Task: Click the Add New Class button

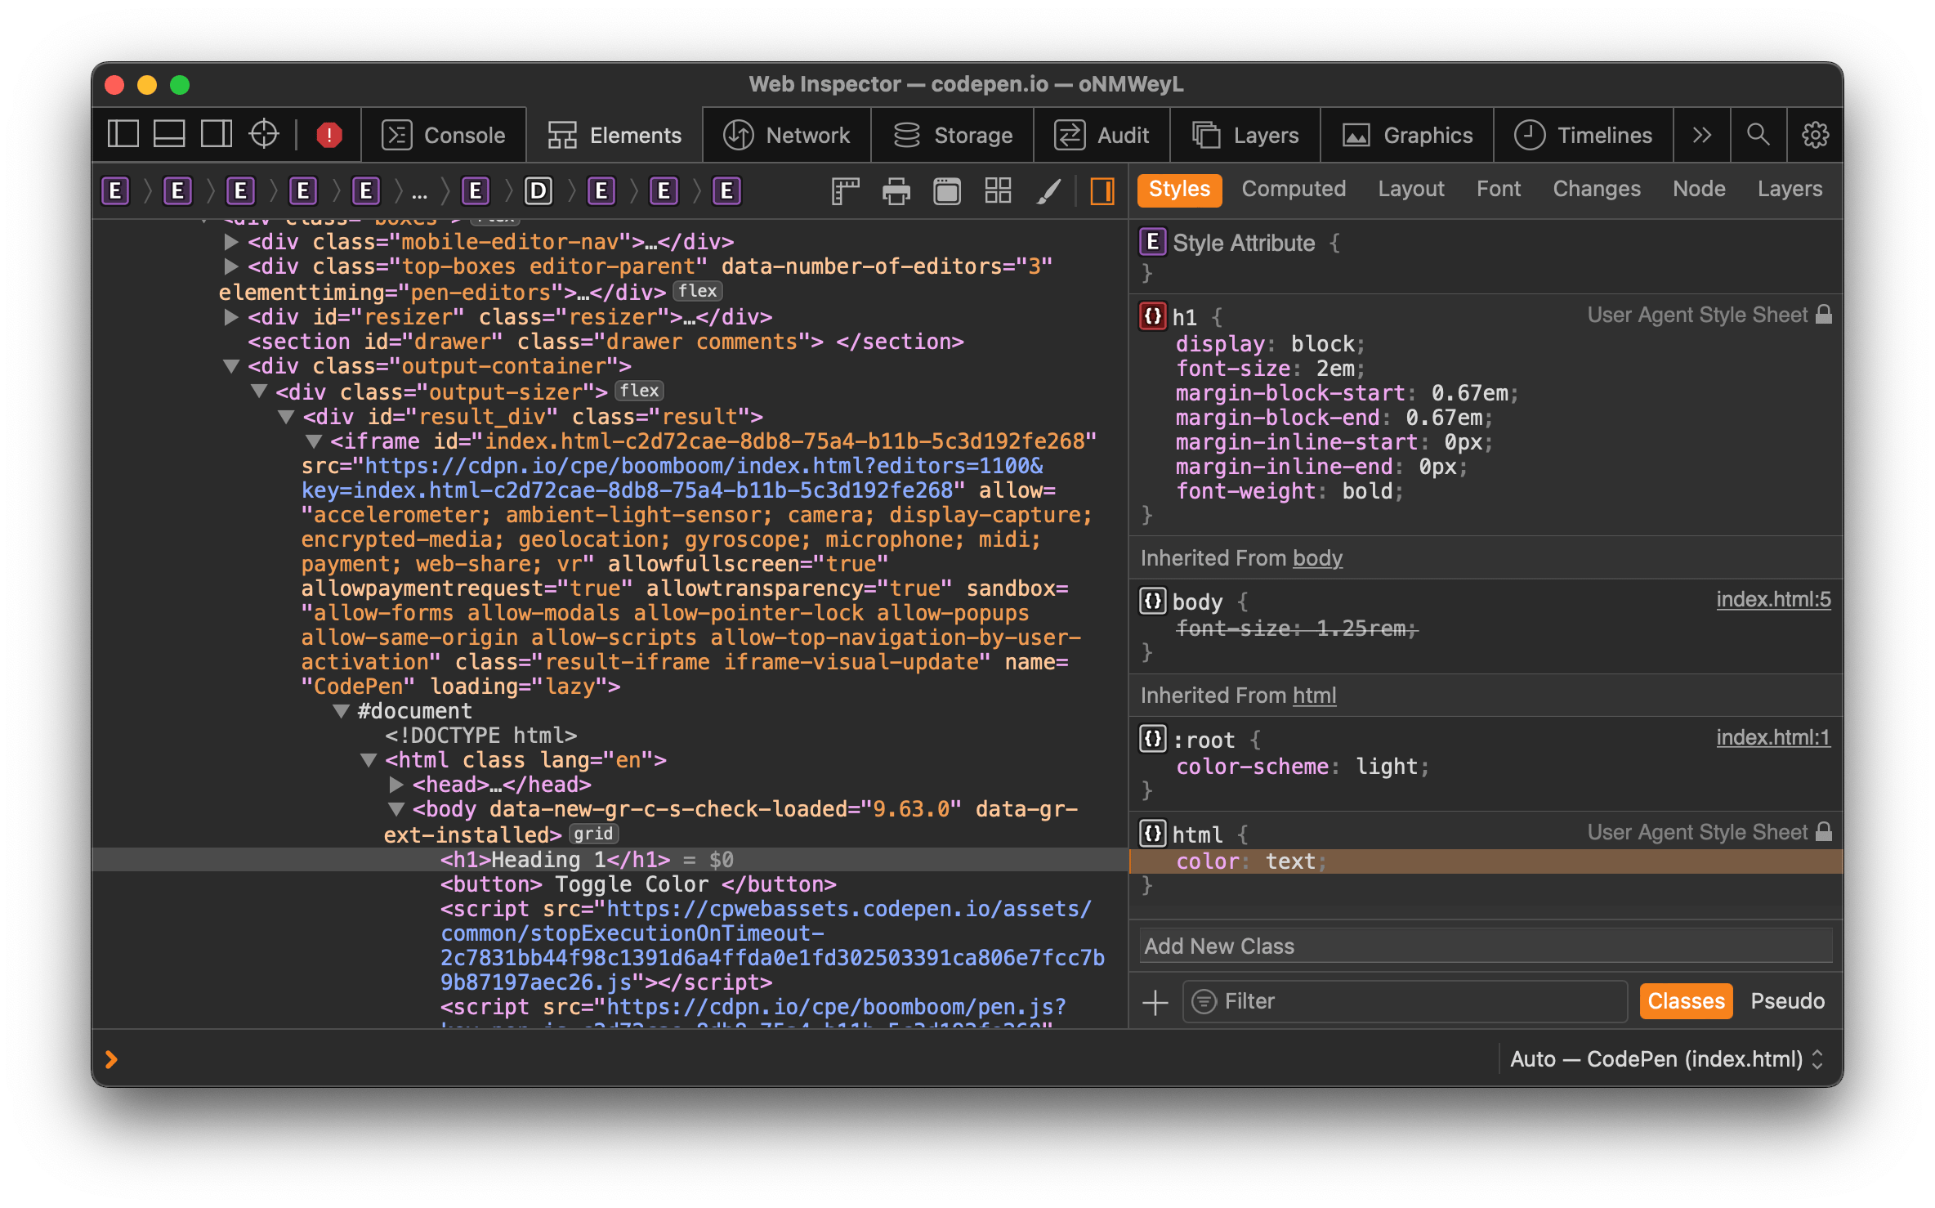Action: (1218, 946)
